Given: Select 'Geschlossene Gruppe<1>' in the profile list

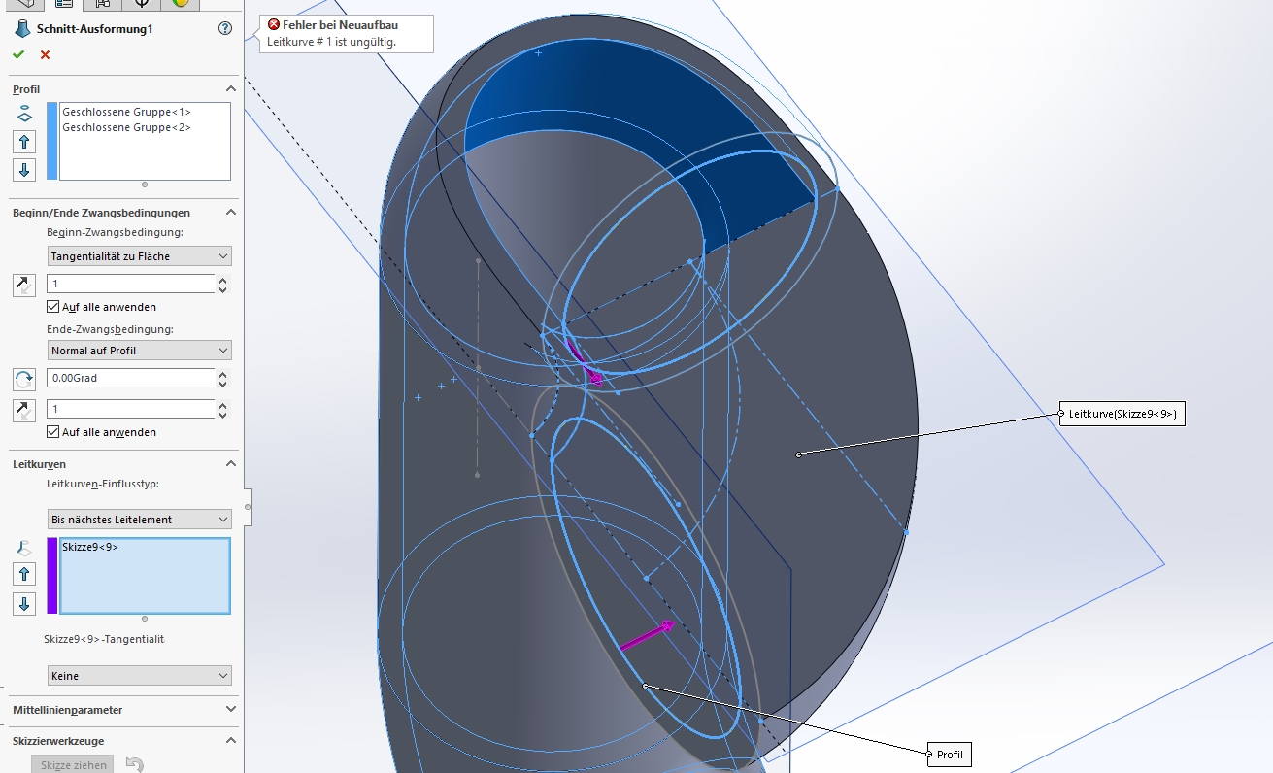Looking at the screenshot, I should coord(126,112).
